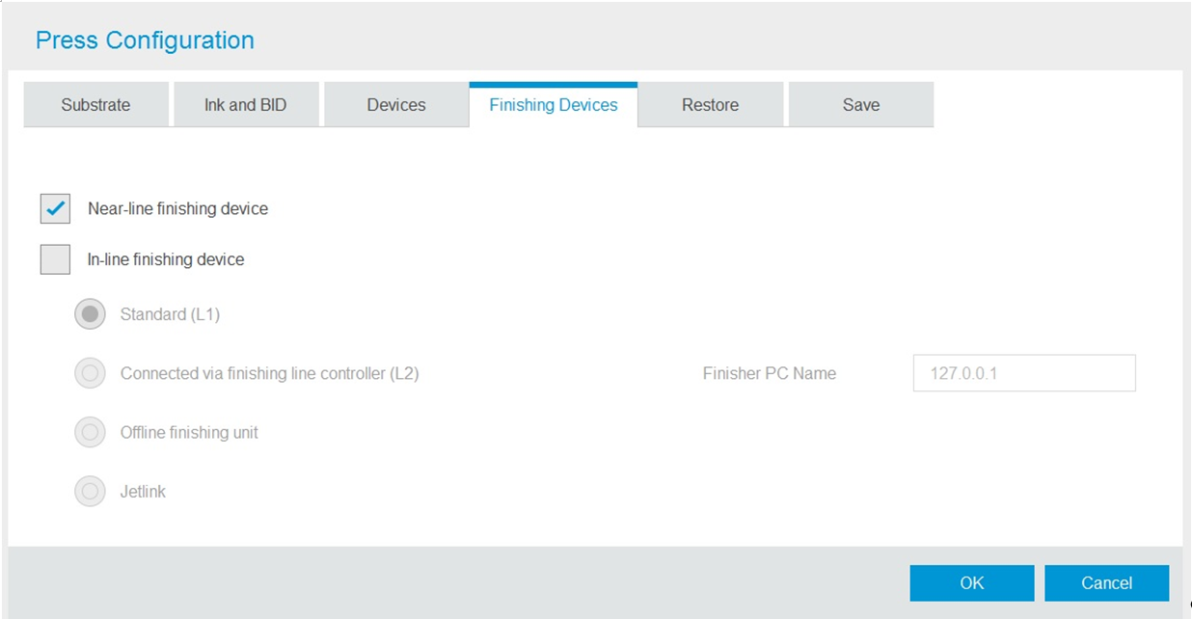1192x619 pixels.
Task: Click the Press Configuration title
Action: [145, 40]
